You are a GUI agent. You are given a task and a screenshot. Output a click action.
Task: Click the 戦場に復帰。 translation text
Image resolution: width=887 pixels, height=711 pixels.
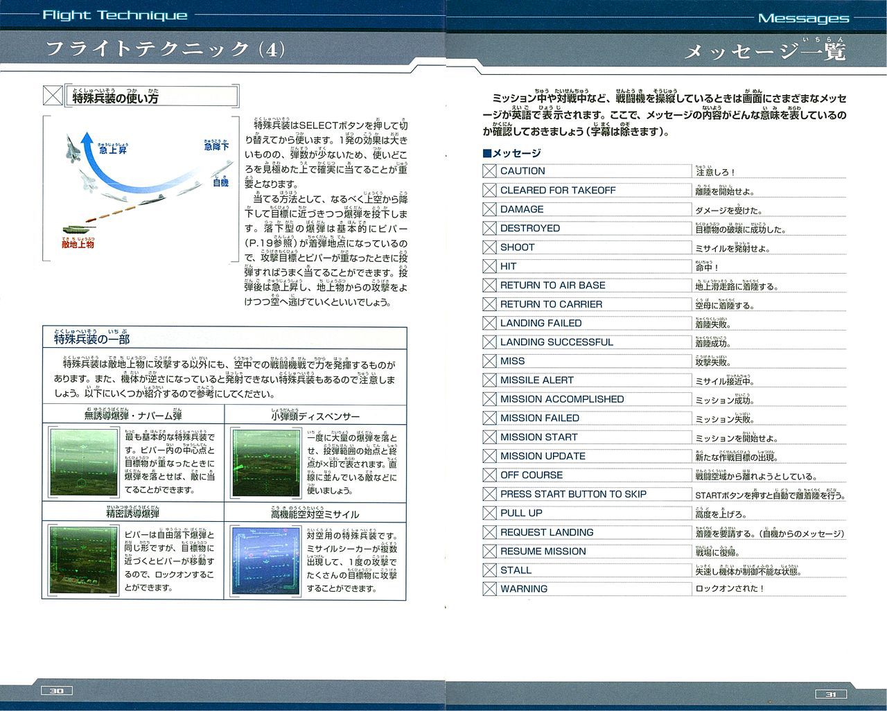click(717, 552)
